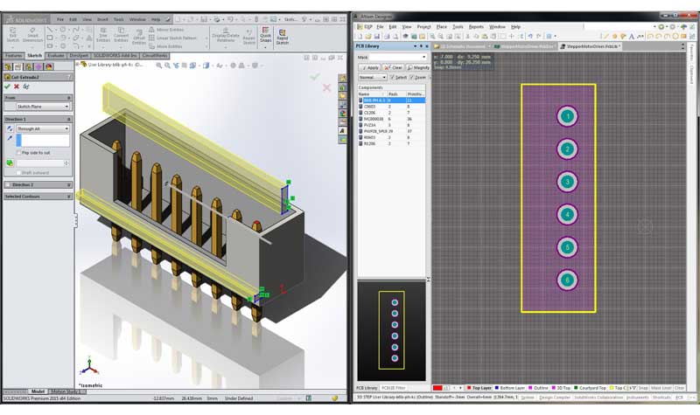Toggle the Zoom checkbox in PCB Library

pos(411,77)
